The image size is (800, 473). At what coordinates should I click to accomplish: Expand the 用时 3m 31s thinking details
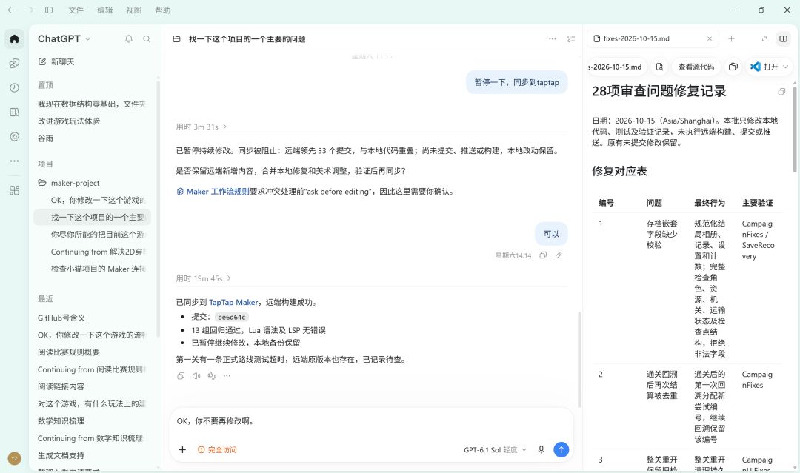coord(201,127)
